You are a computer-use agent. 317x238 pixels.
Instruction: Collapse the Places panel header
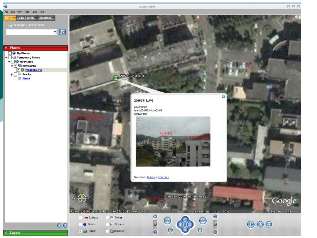36,48
